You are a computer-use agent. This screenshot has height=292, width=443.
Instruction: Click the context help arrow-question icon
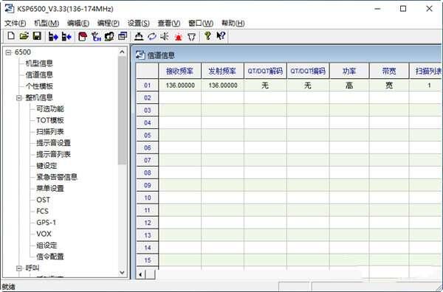click(221, 36)
